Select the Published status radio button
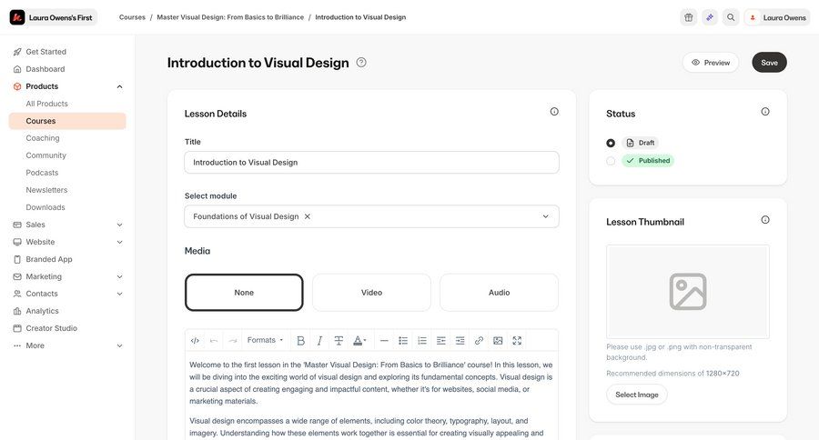The image size is (819, 440). pyautogui.click(x=611, y=161)
